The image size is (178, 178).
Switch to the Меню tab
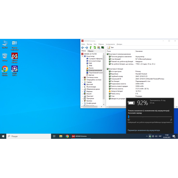pos(84,51)
